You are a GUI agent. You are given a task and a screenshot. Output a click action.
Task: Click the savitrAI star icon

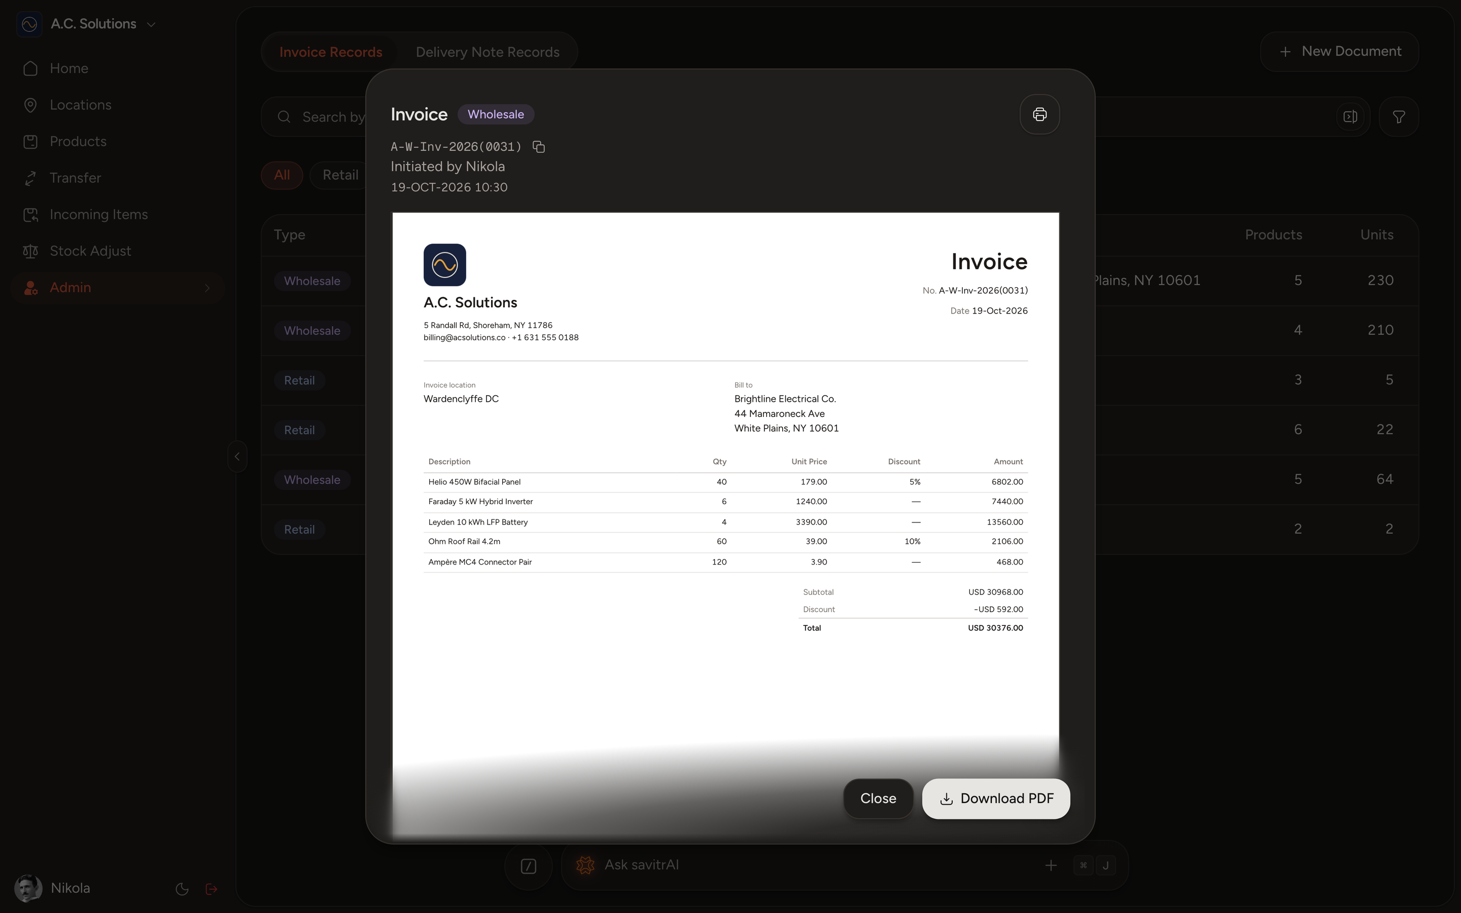coord(585,865)
